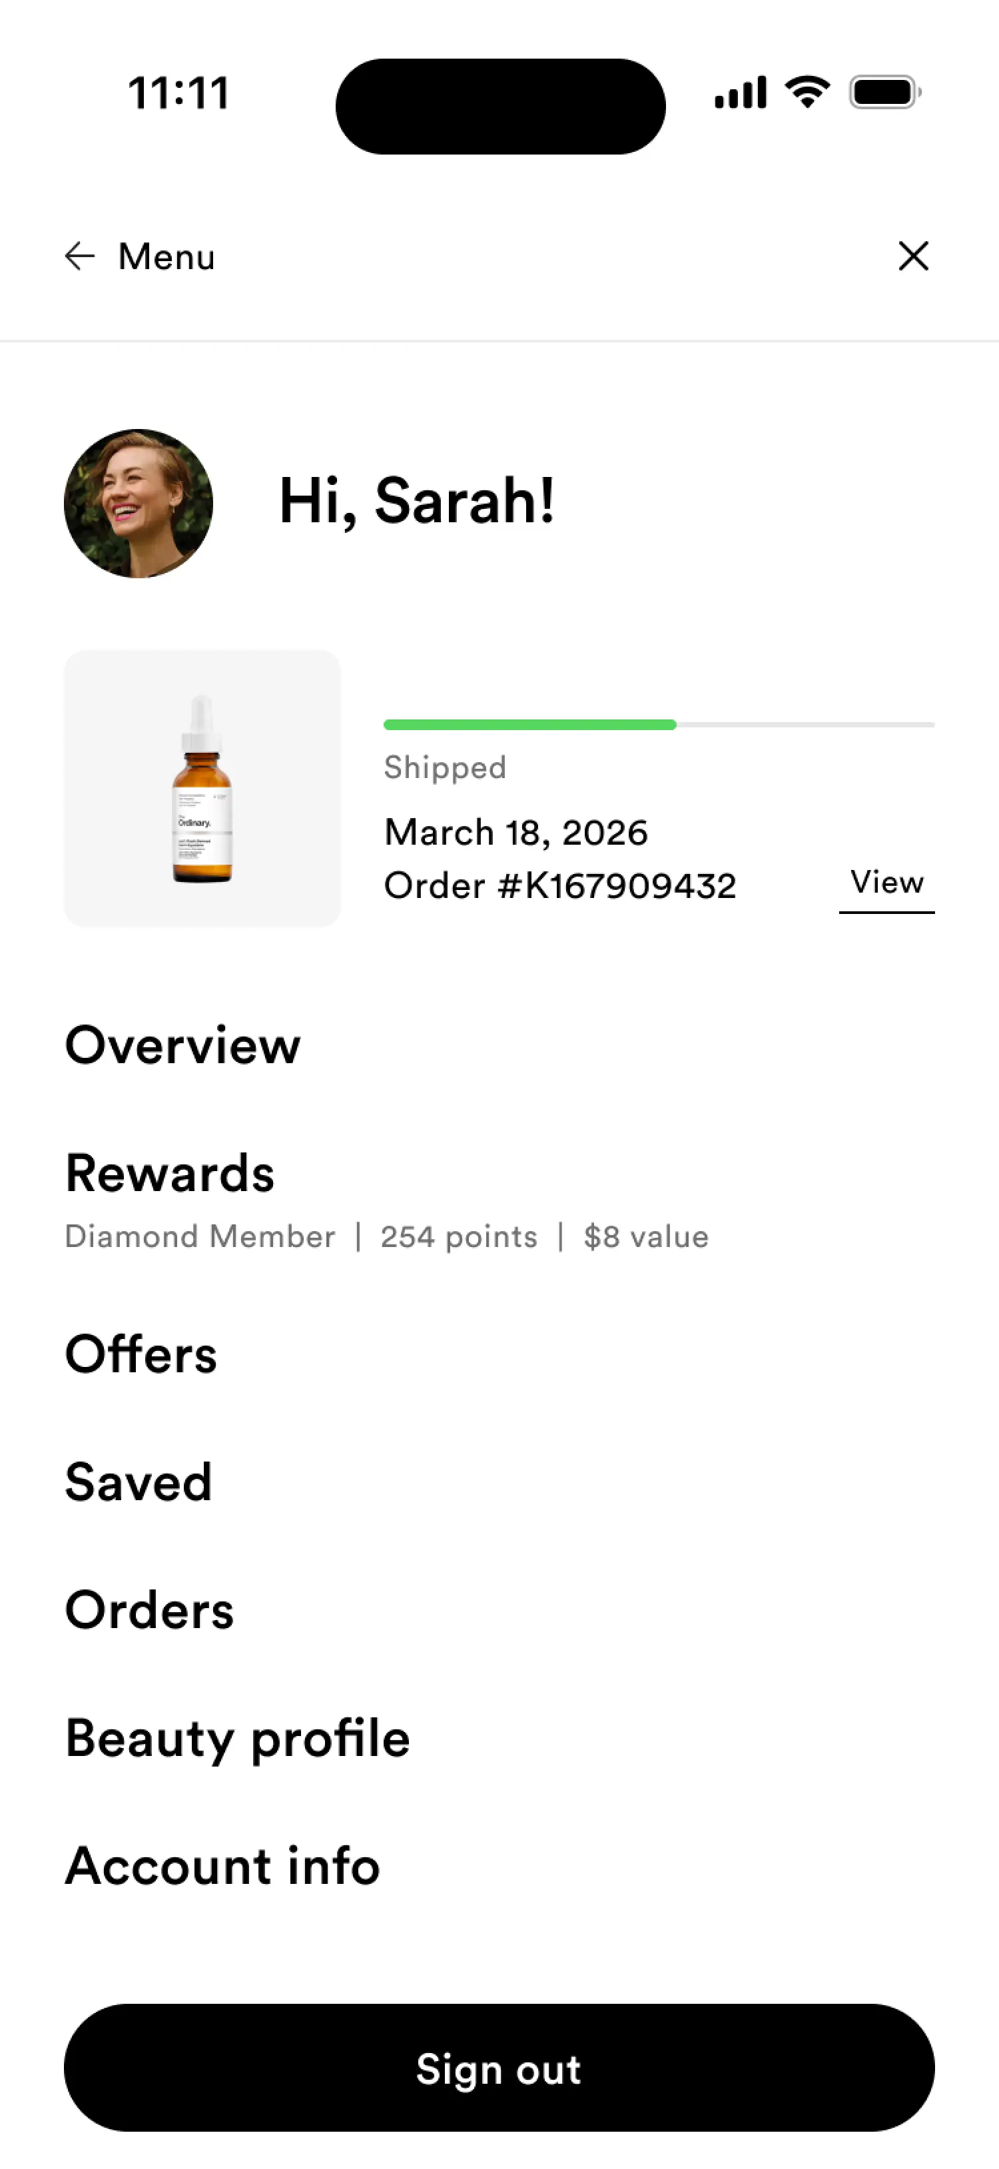Click the View order link

pyautogui.click(x=886, y=883)
